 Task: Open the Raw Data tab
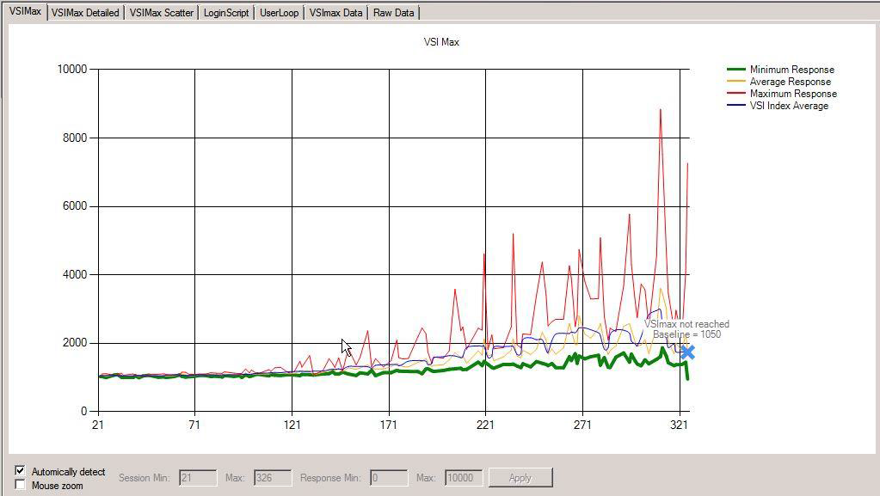tap(393, 13)
